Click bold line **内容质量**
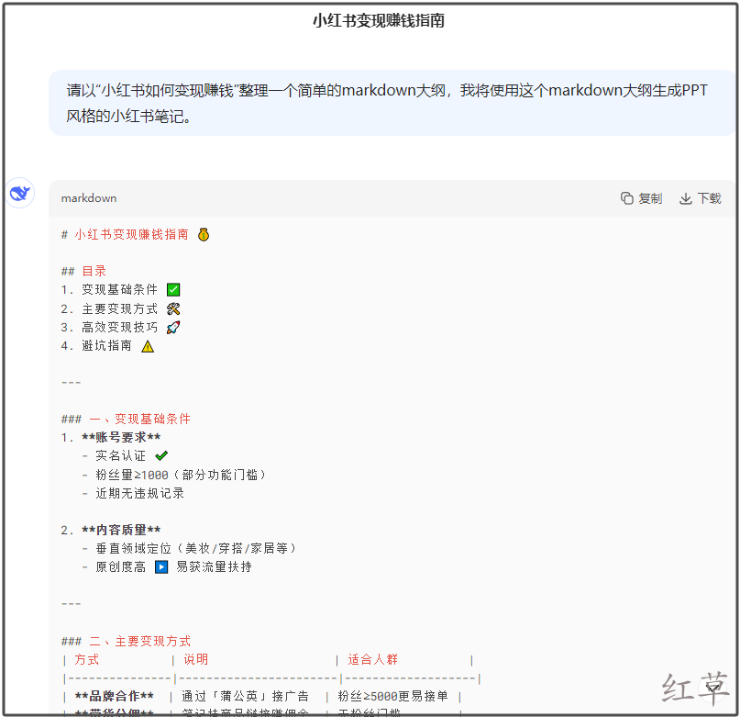This screenshot has width=740, height=717. tap(121, 530)
